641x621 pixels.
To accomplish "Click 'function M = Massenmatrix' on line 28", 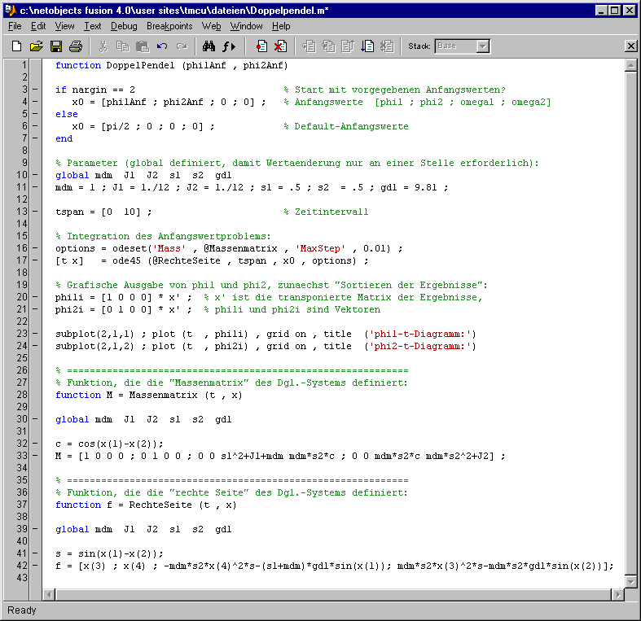I will point(126,395).
